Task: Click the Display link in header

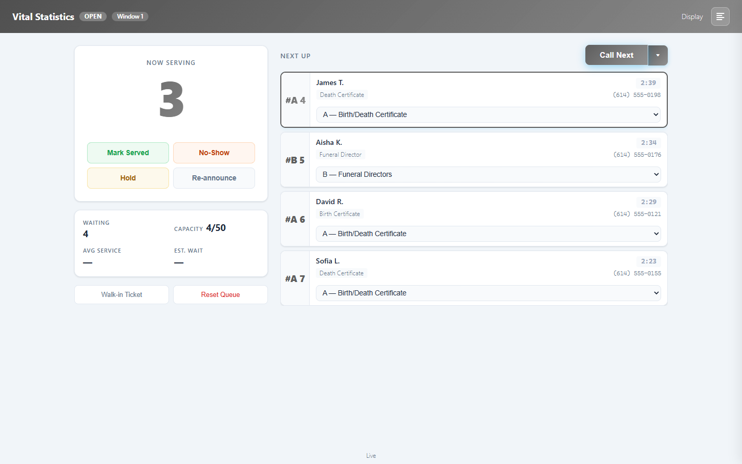Action: (692, 17)
